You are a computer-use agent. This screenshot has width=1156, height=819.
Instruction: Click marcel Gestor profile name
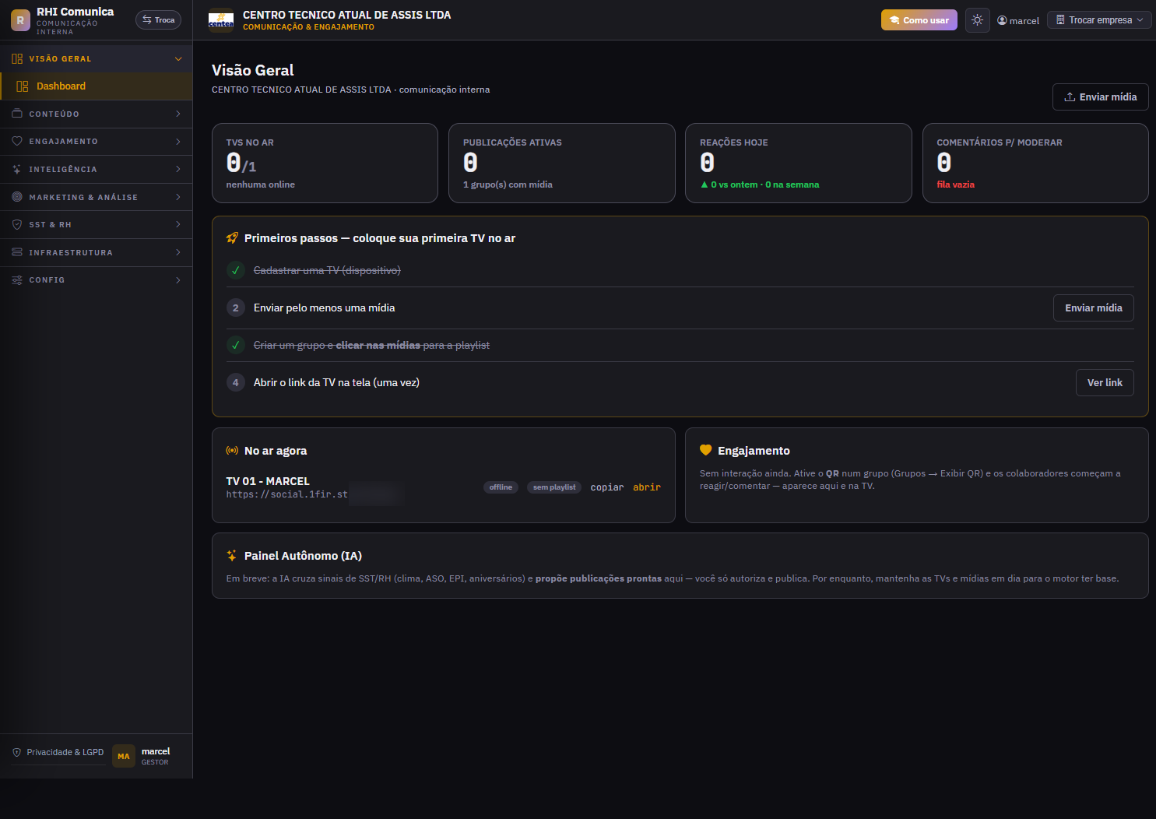(156, 756)
